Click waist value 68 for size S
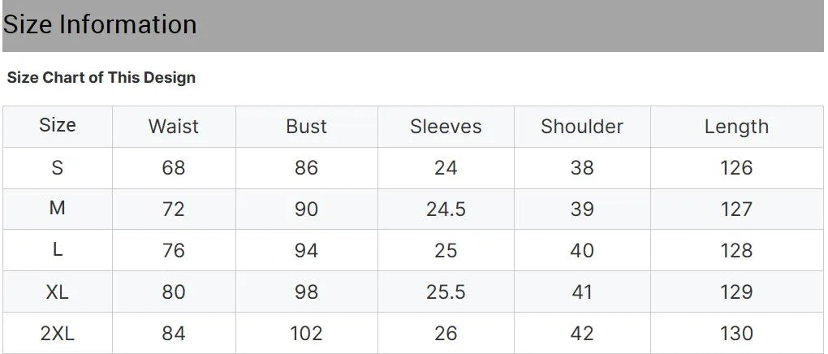The height and width of the screenshot is (354, 828). [174, 168]
